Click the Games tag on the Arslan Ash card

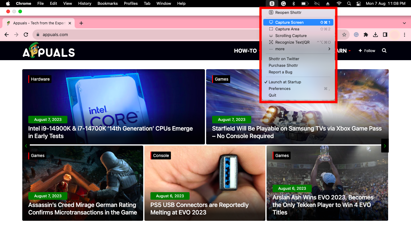tap(282, 156)
